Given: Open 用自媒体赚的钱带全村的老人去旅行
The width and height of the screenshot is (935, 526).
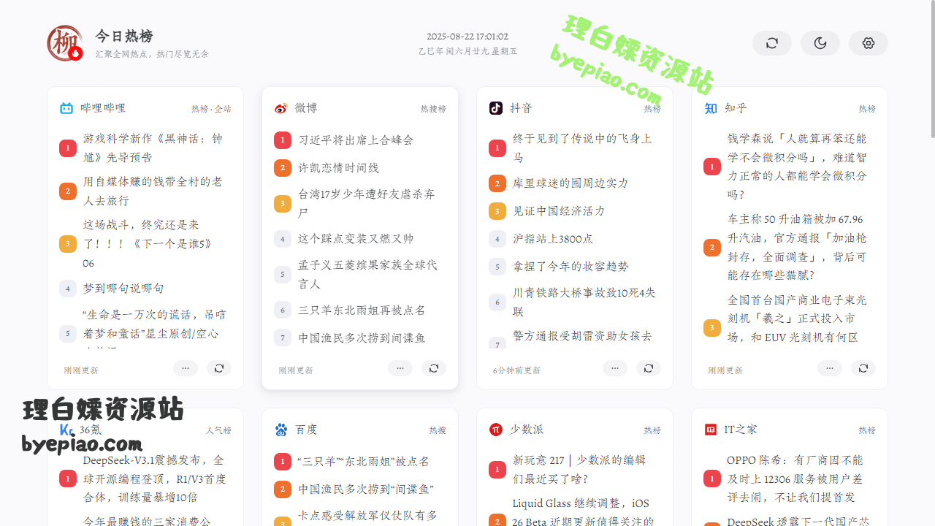Looking at the screenshot, I should [154, 191].
